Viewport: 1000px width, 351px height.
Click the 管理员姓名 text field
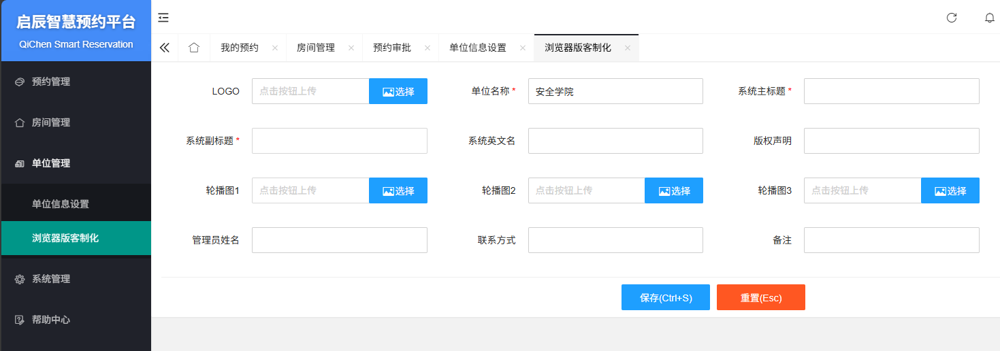[339, 240]
